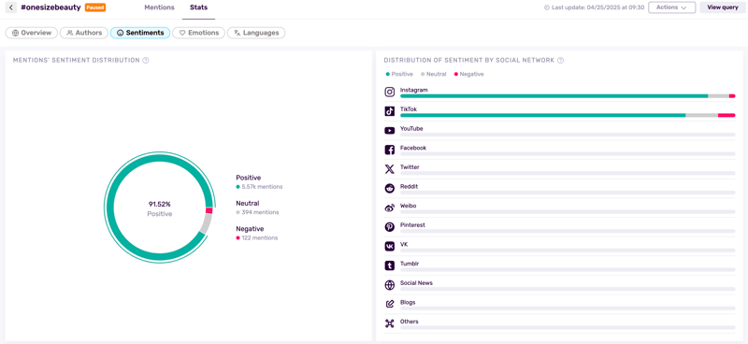Click the red negative segment of donut chart
748x344 pixels.
click(209, 210)
